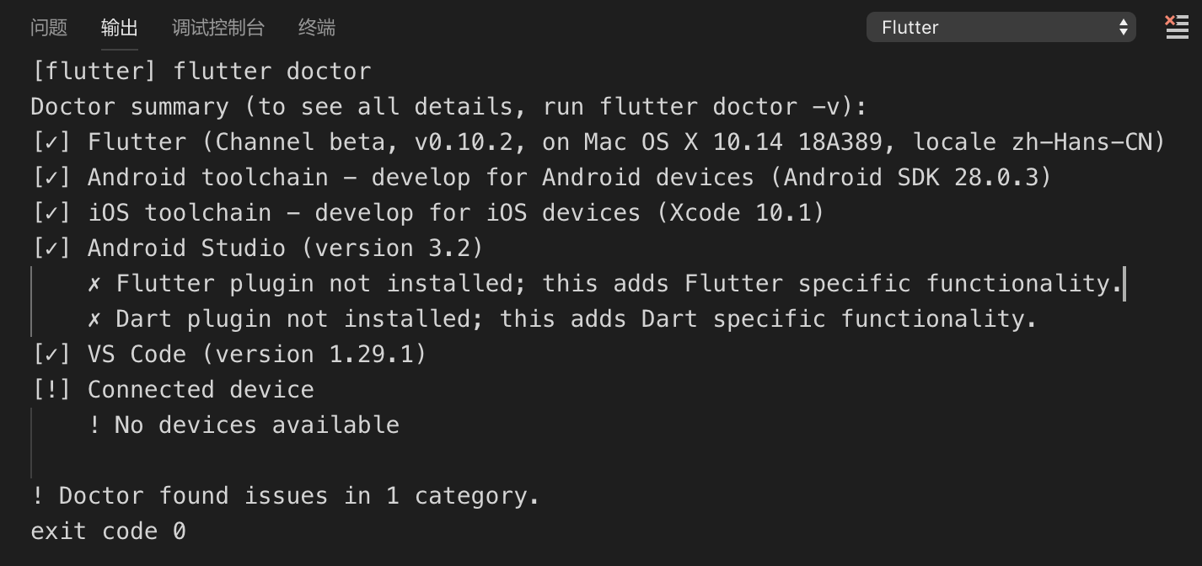Click the Flutter Channel beta v0.10.2 line
The image size is (1202, 566).
[598, 141]
